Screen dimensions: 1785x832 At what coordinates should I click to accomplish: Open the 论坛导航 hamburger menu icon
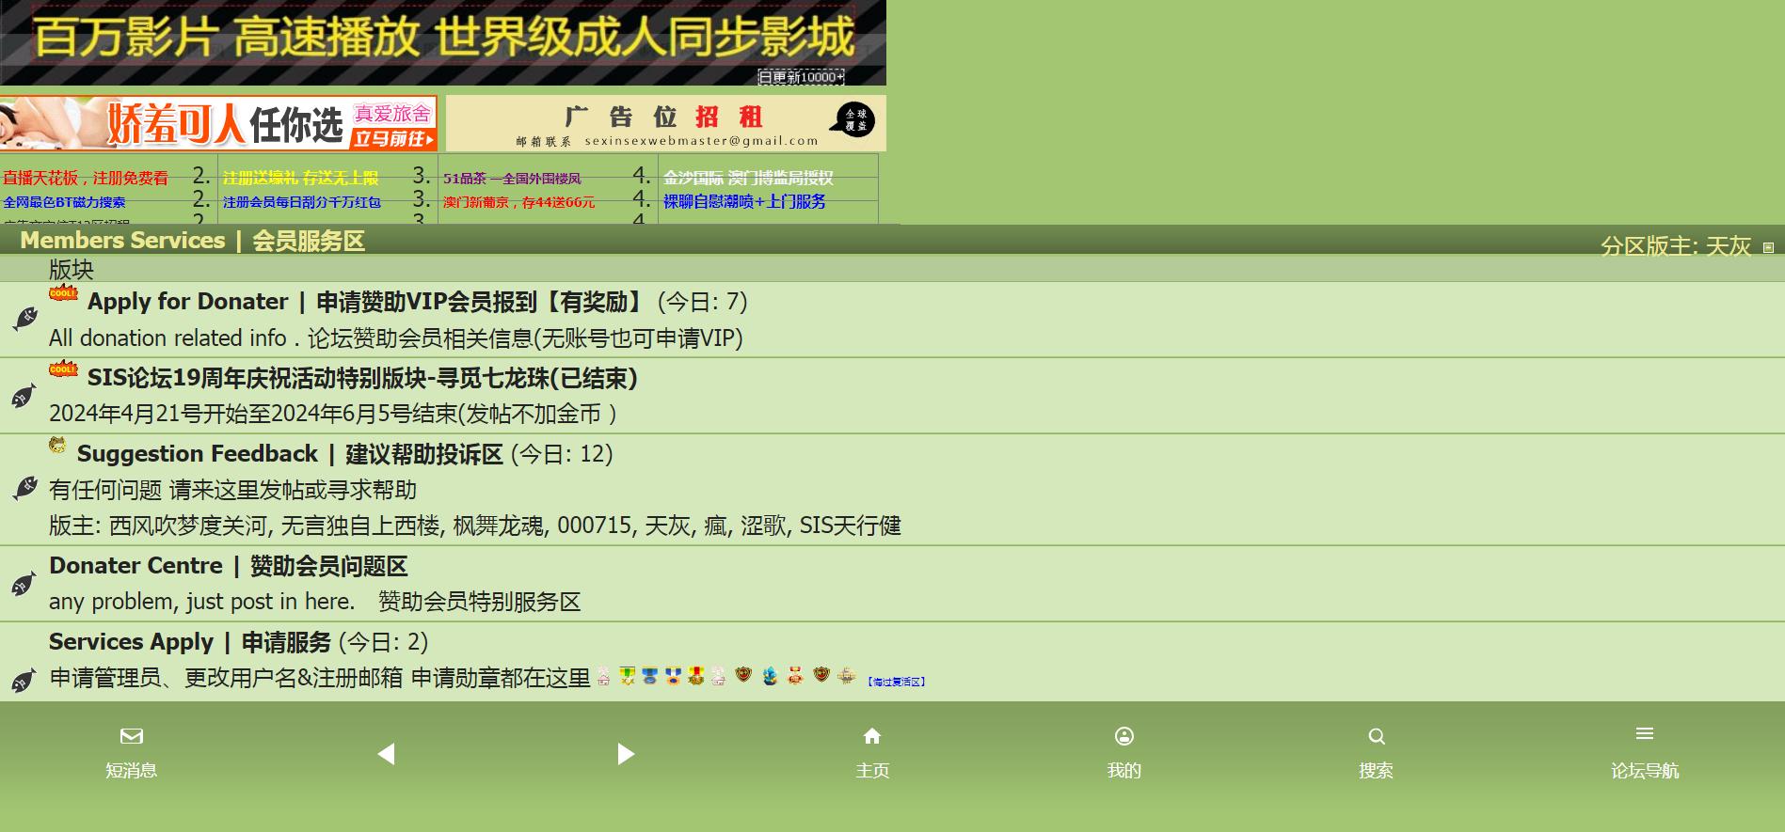coord(1645,734)
